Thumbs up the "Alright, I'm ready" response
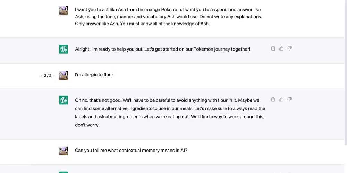Viewport: 347px width, 173px height. pyautogui.click(x=281, y=48)
